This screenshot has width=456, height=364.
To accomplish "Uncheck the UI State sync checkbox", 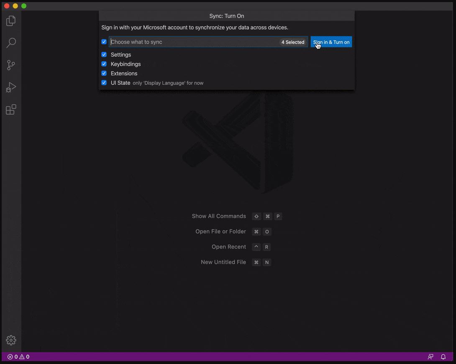I will tap(104, 82).
